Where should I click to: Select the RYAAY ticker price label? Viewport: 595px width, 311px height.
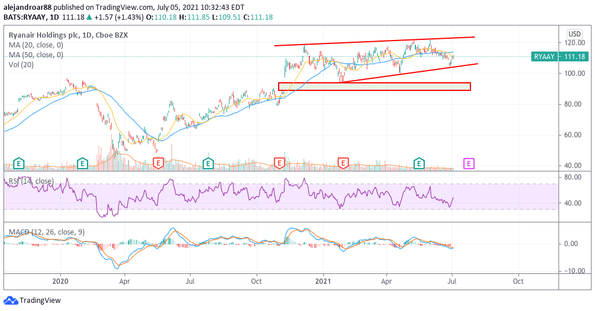pos(544,57)
